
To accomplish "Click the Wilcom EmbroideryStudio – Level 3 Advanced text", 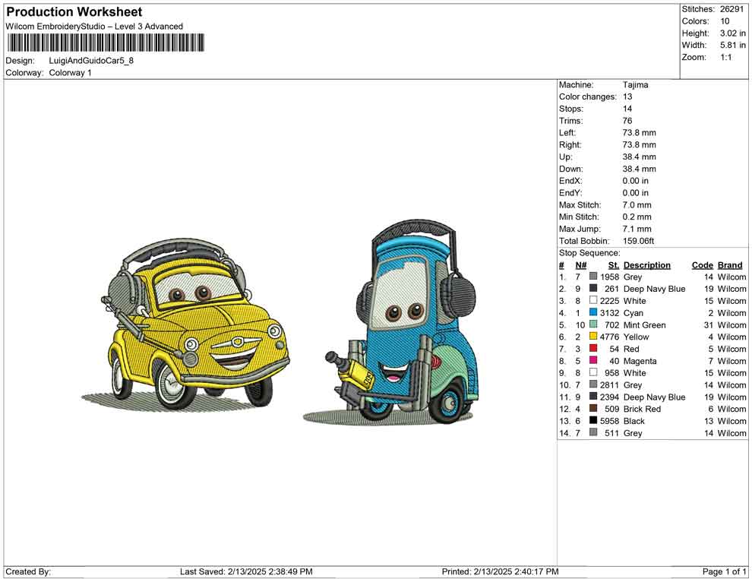I will [x=94, y=27].
